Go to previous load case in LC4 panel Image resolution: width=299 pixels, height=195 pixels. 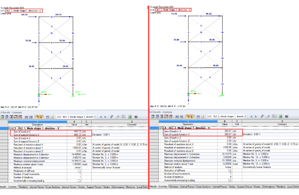pyautogui.click(x=251, y=116)
